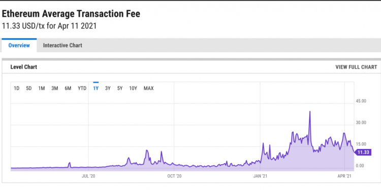381x190 pixels.
Task: Switch chart to 3Y range
Action: pos(108,89)
